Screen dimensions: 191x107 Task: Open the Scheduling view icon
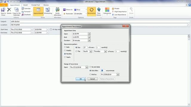coord(48,11)
